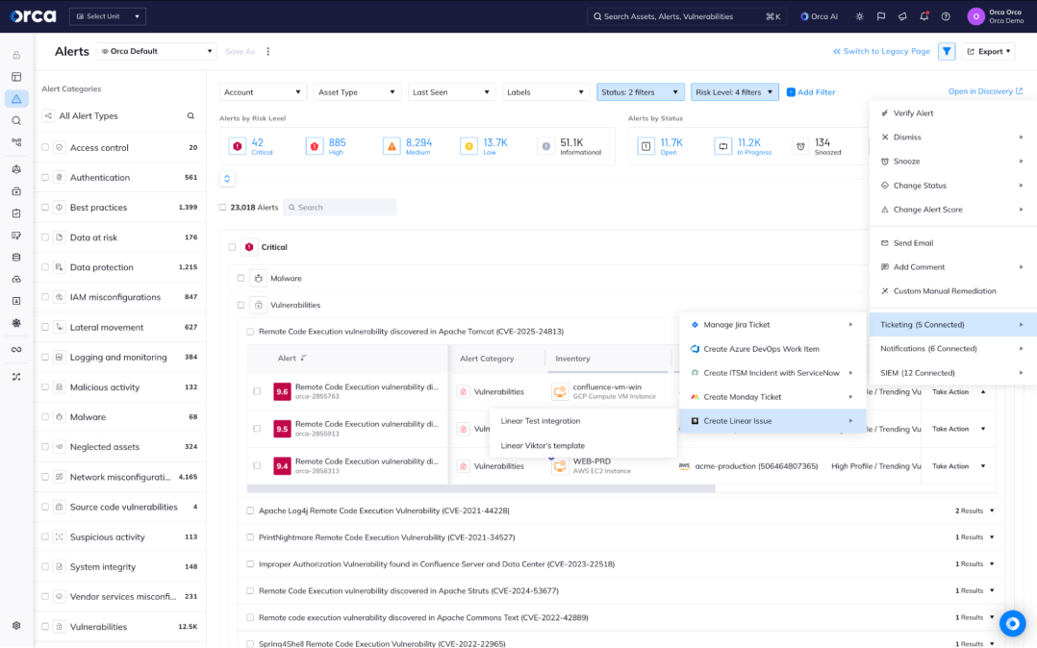Image resolution: width=1037 pixels, height=648 pixels.
Task: Click the Low risk level icon
Action: (468, 146)
